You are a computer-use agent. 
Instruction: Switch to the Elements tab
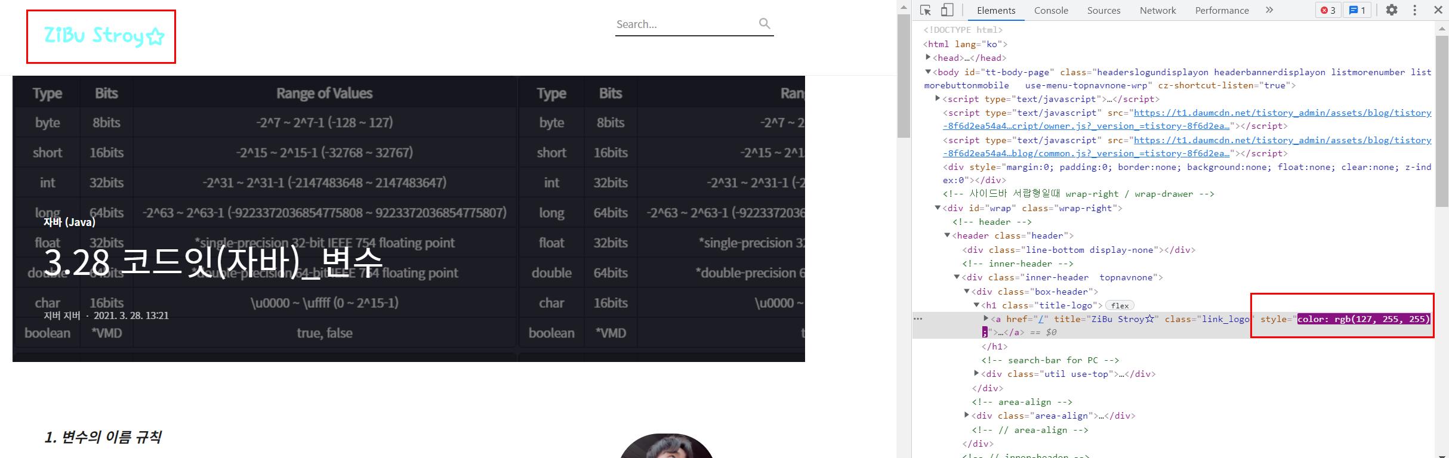(996, 10)
